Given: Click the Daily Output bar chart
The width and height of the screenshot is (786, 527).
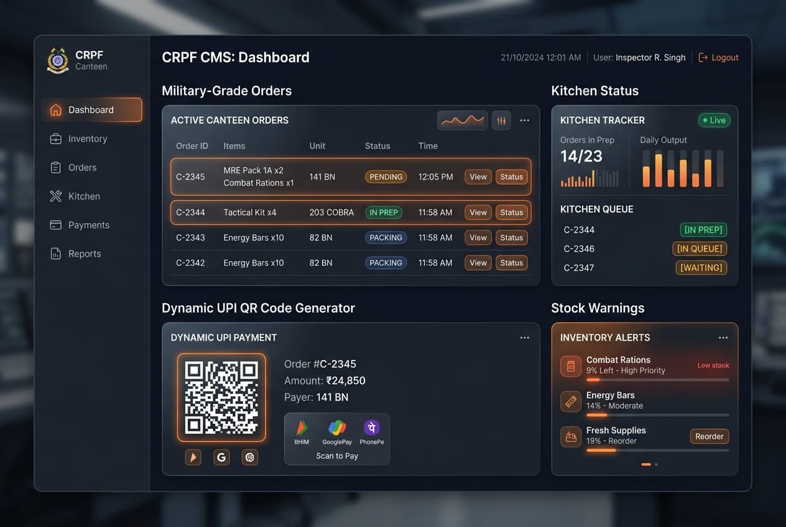Looking at the screenshot, I should click(683, 168).
